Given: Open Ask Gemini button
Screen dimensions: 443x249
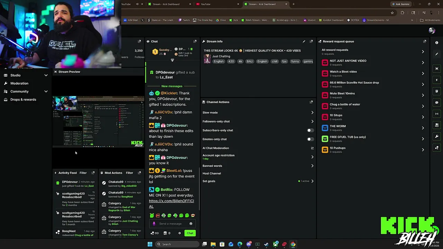Looking at the screenshot, I should (x=400, y=4).
